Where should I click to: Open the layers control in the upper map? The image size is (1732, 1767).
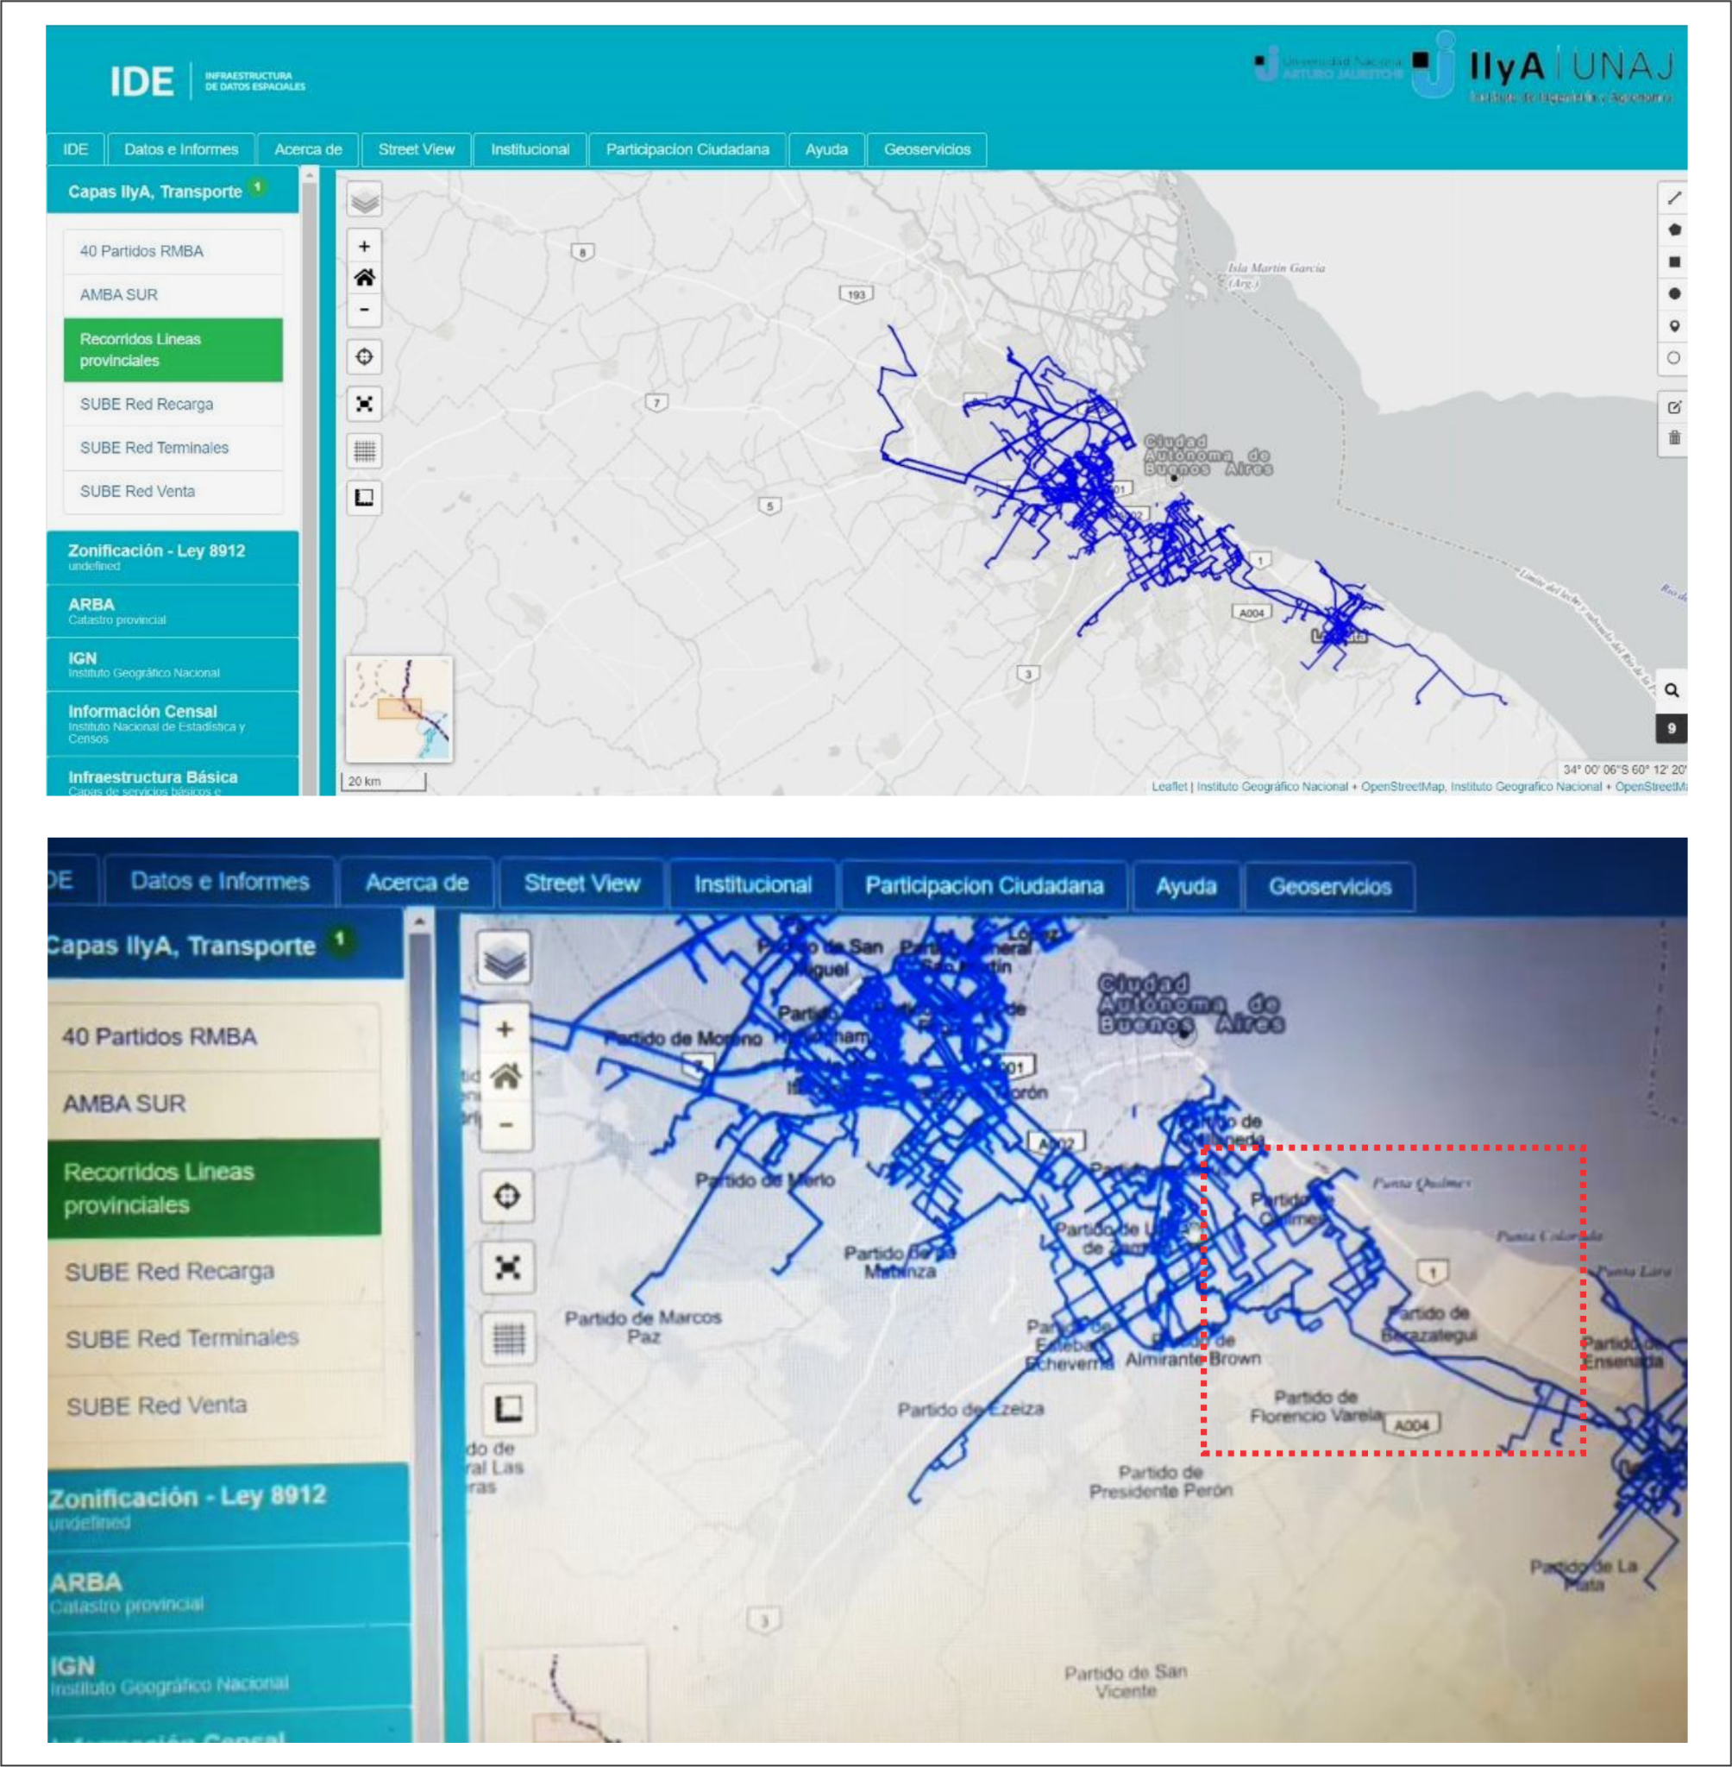click(365, 200)
